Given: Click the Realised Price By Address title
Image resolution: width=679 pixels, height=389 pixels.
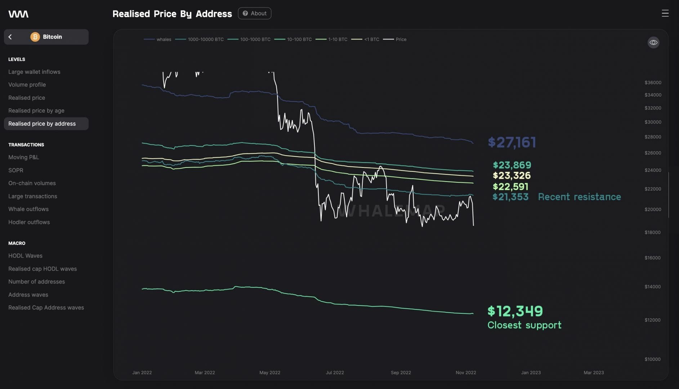Looking at the screenshot, I should click(172, 14).
